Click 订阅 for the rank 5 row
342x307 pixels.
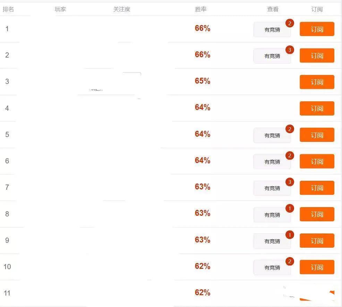pyautogui.click(x=317, y=135)
